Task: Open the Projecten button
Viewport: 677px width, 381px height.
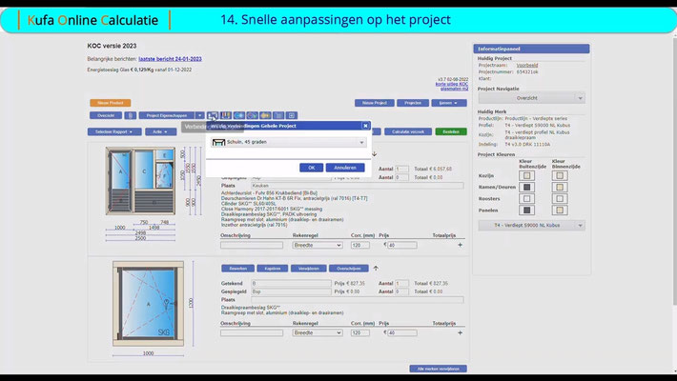Action: click(x=413, y=103)
